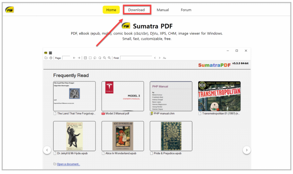Click the Alice In Wonderland.epub file name
Image resolution: width=293 pixels, height=174 pixels.
(x=121, y=153)
